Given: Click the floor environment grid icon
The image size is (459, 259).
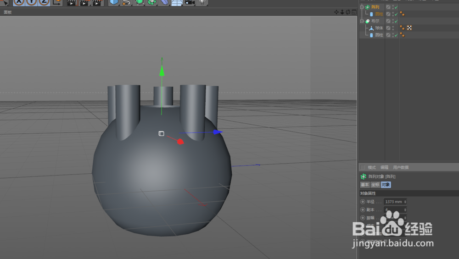Looking at the screenshot, I should tap(177, 3).
